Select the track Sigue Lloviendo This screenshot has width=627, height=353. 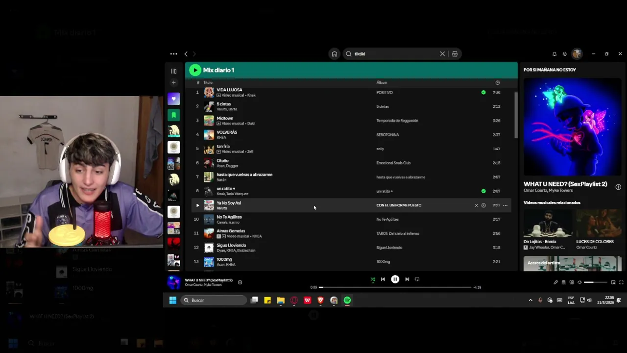coord(231,245)
